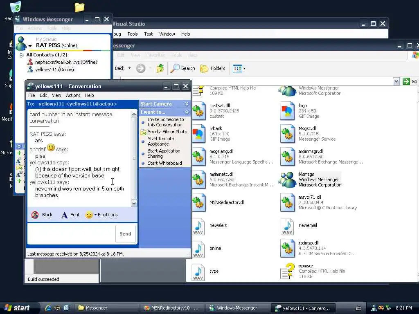This screenshot has width=419, height=314.
Task: Select the logo GIF image icon
Action: tap(287, 111)
